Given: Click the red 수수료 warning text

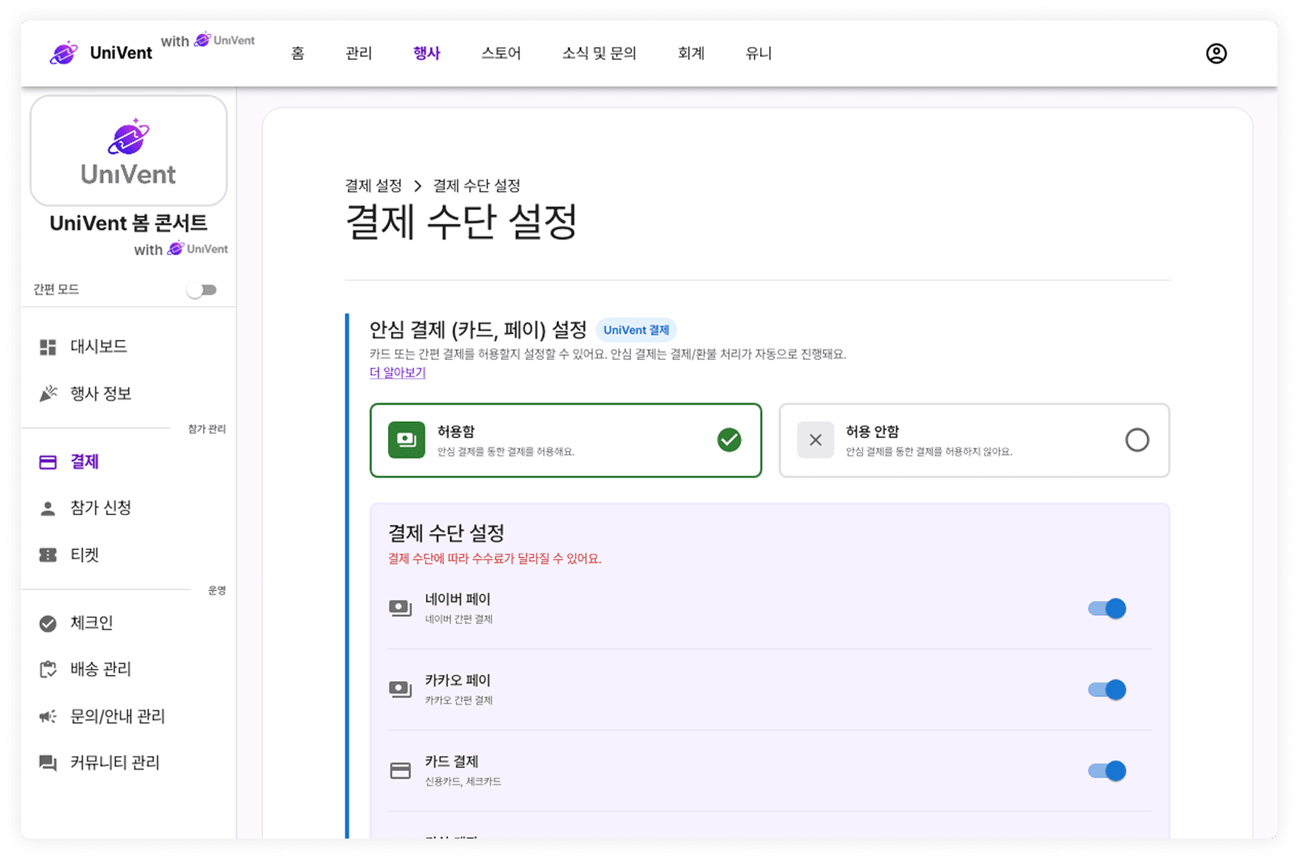Looking at the screenshot, I should (x=495, y=559).
